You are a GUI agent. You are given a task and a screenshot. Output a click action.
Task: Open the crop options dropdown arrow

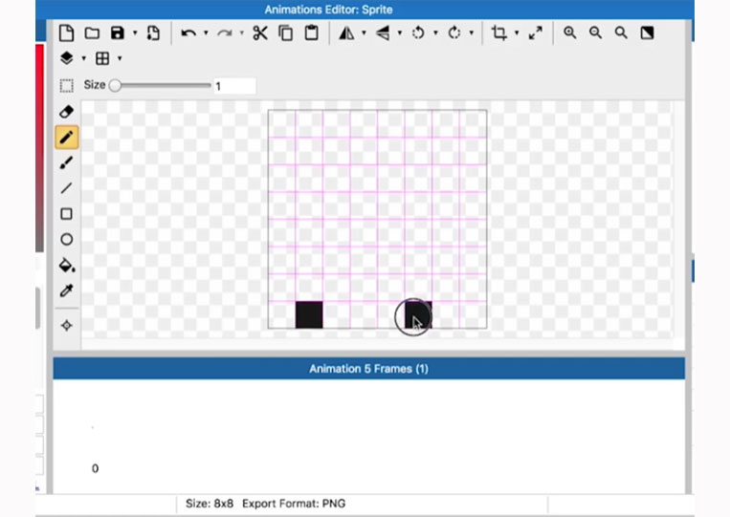(x=517, y=33)
